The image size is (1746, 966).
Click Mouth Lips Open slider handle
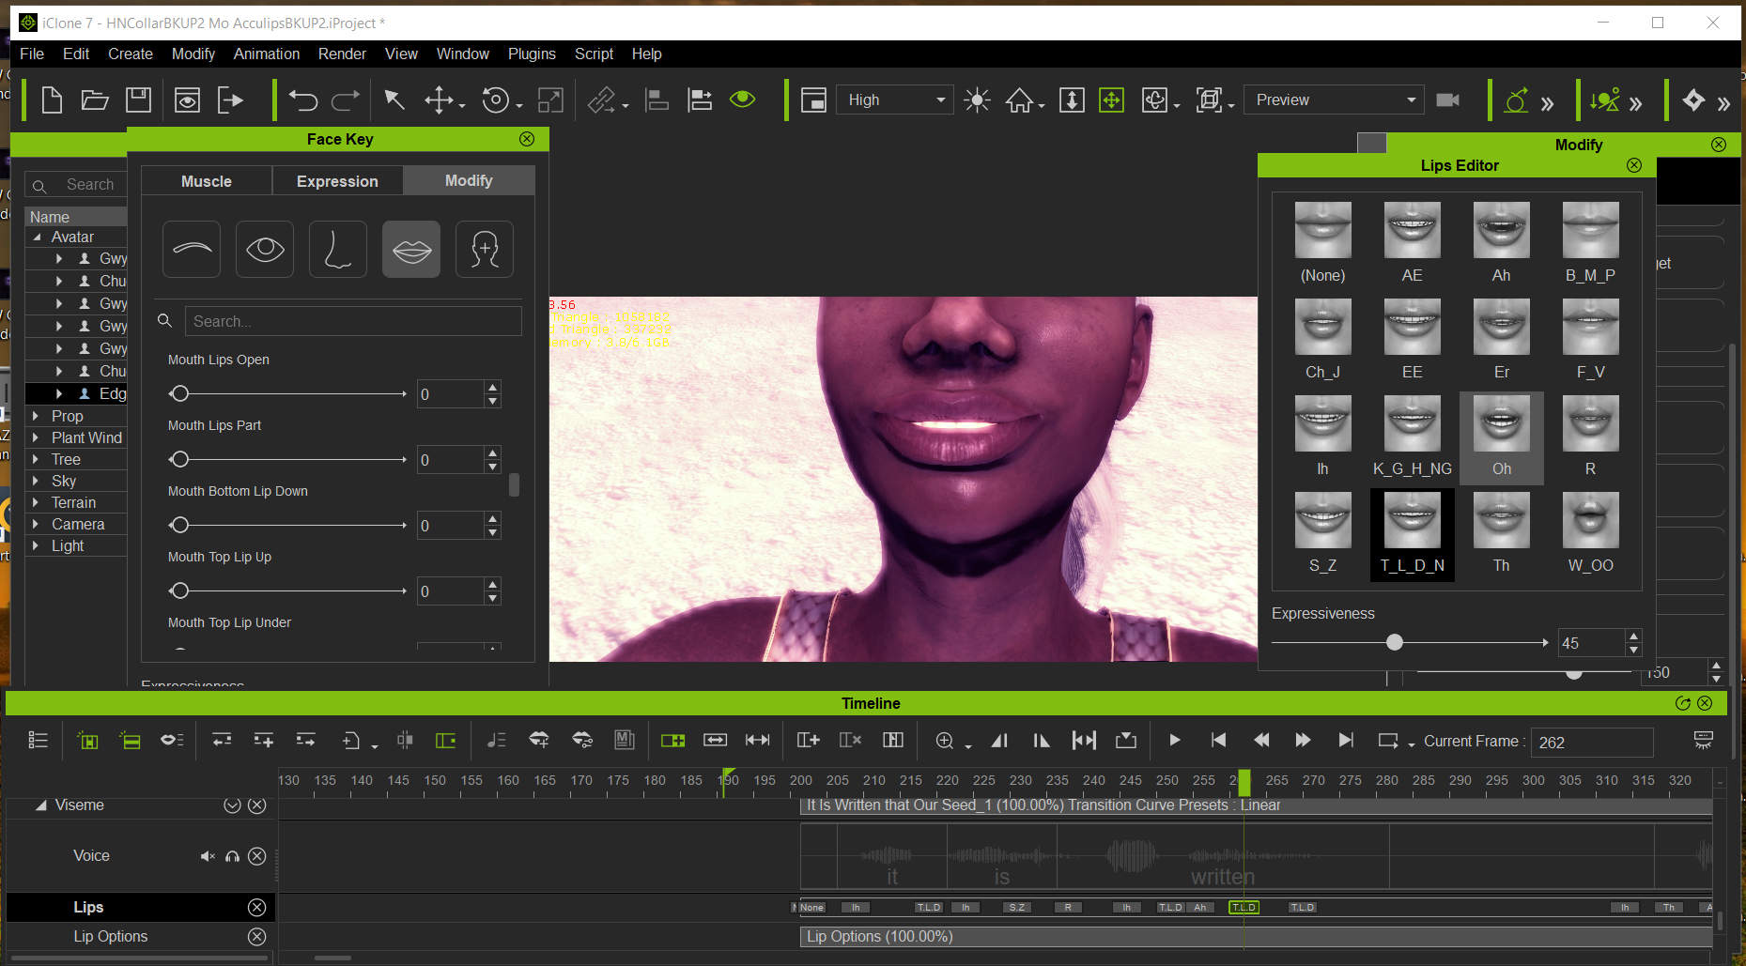tap(180, 393)
